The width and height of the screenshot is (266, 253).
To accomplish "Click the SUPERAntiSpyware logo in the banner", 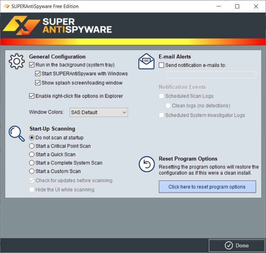I will 57,25.
